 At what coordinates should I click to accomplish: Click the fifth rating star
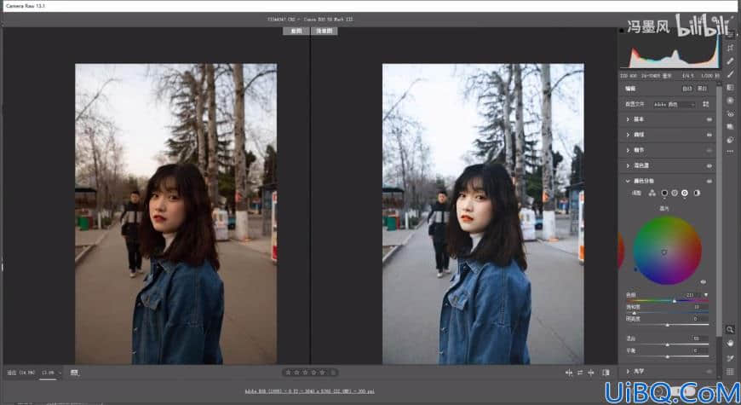coord(323,373)
